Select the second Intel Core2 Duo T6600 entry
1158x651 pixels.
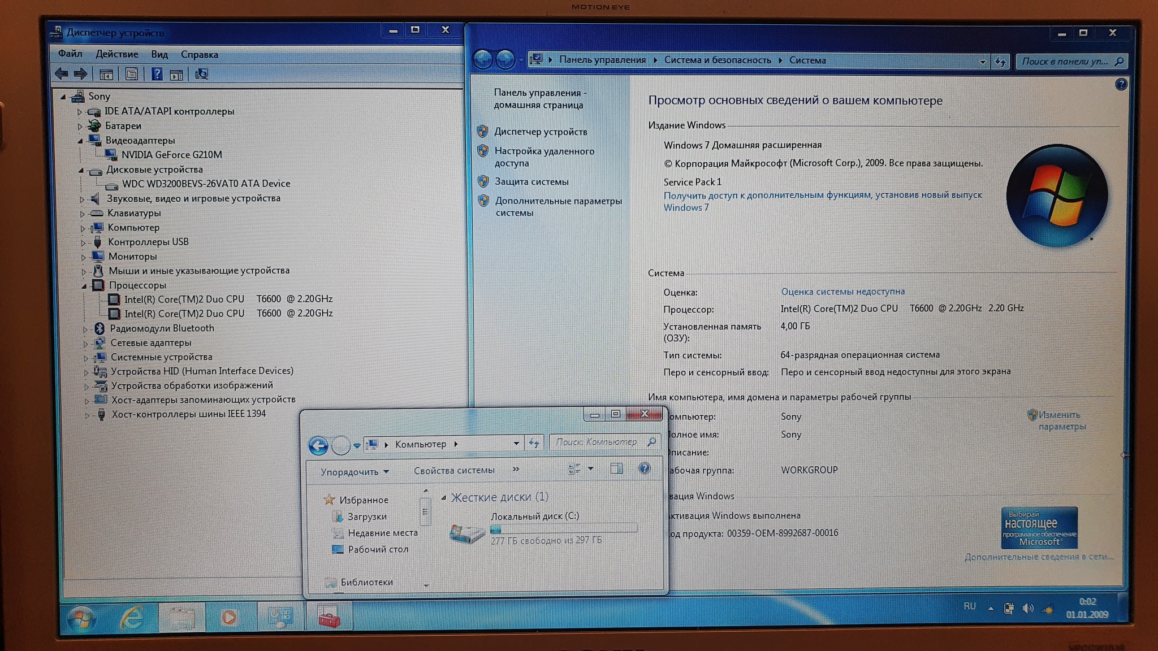point(228,313)
